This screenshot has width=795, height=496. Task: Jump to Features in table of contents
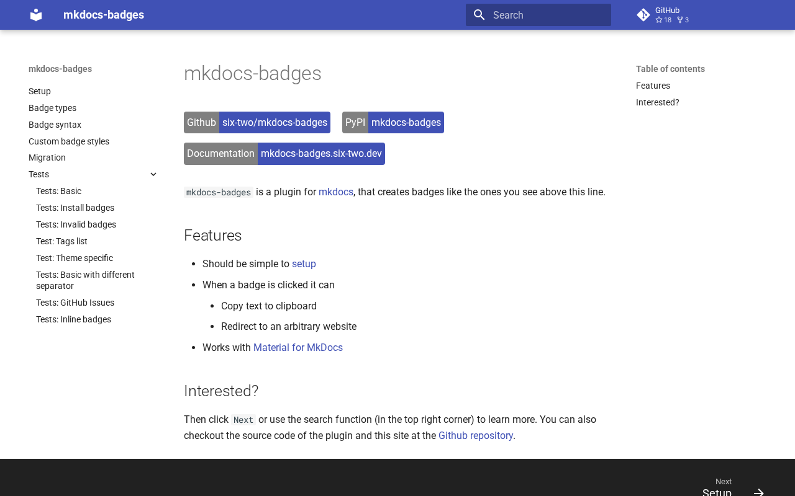[653, 86]
